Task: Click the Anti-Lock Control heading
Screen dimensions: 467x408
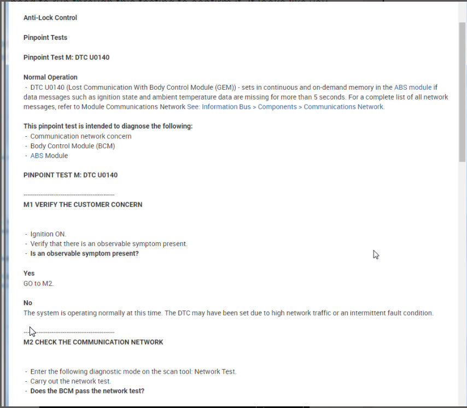Action: click(50, 18)
